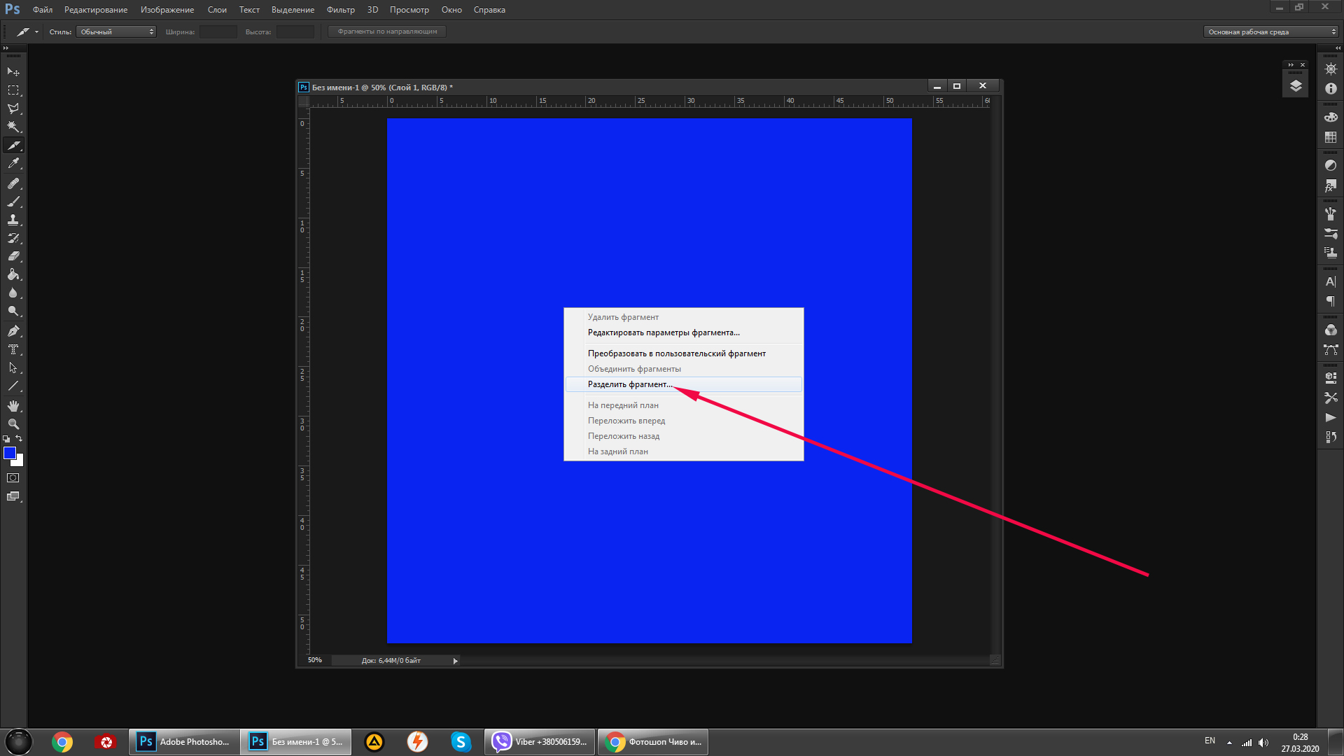This screenshot has height=756, width=1344.
Task: Click Редактировать параметры фрагмента... entry
Action: click(x=663, y=332)
